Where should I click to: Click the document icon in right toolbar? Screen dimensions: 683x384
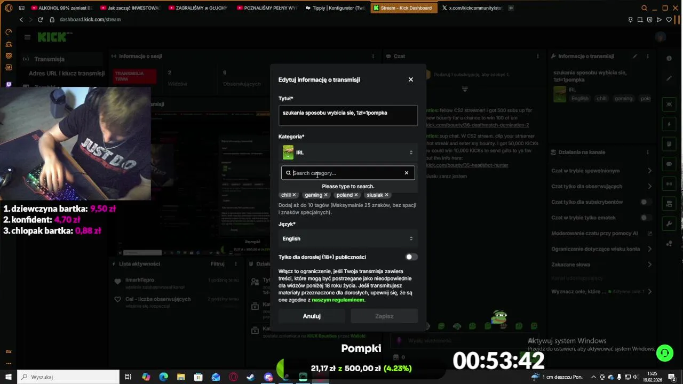[669, 144]
